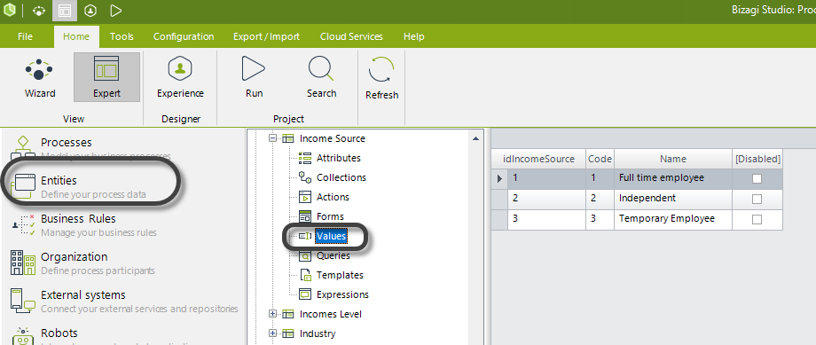
Task: Open Experience designer from quick access bar
Action: [x=90, y=11]
